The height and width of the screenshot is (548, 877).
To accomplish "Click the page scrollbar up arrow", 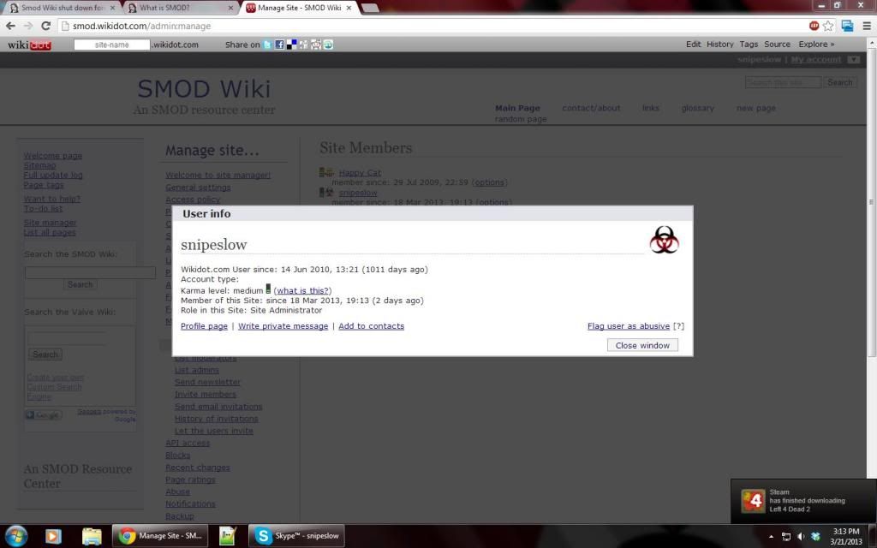I will (x=871, y=43).
